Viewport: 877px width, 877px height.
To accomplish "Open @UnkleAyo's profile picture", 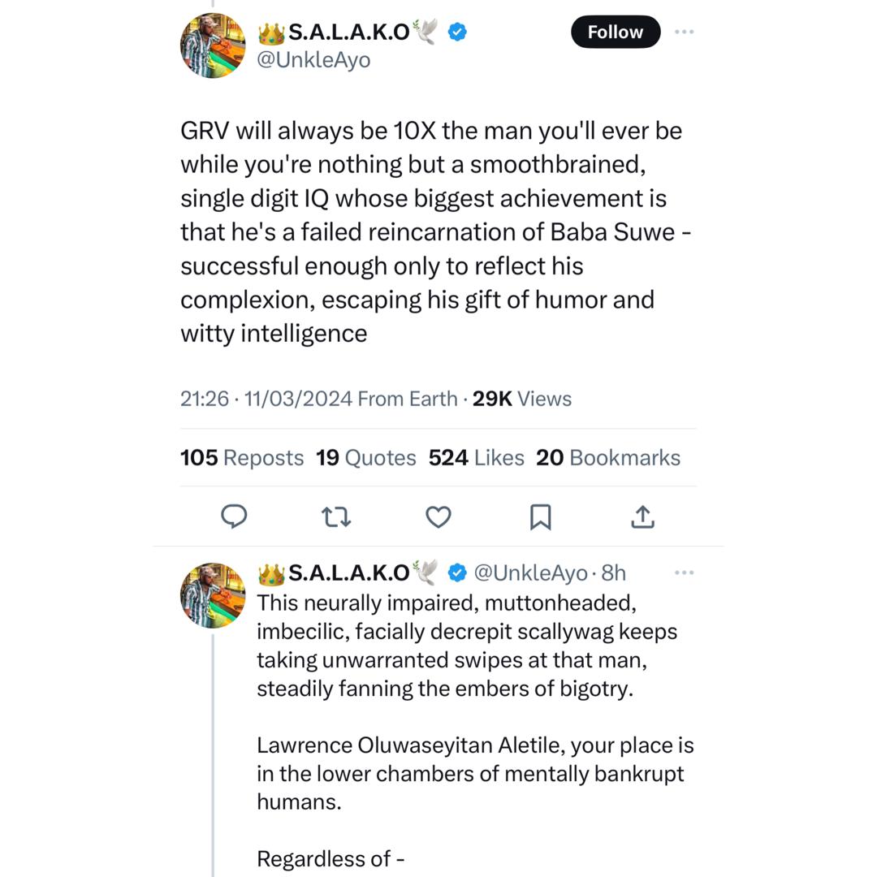I will tap(212, 45).
